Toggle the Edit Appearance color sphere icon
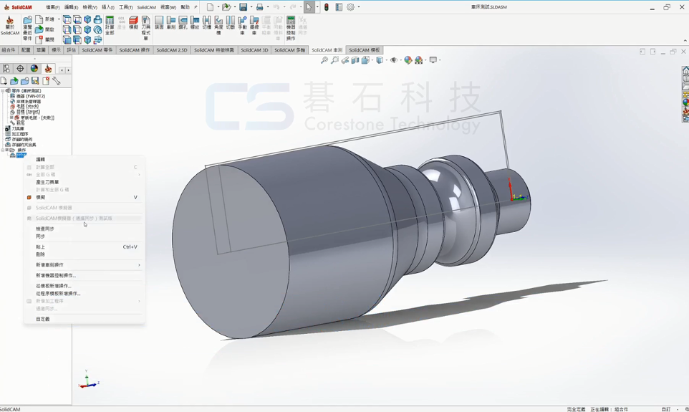Viewport: 689px width, 412px height. pyautogui.click(x=408, y=60)
